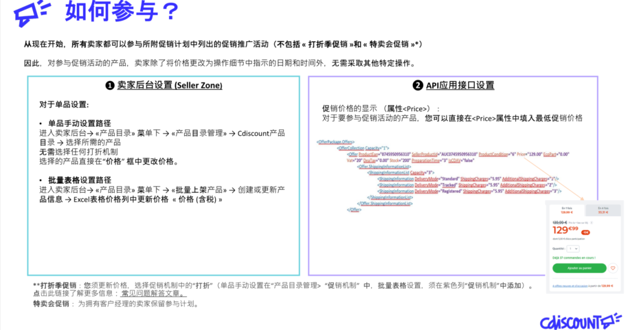Click the info icon beside the crossed-out price
Viewport: 628px width, 330px height.
pyautogui.click(x=591, y=223)
